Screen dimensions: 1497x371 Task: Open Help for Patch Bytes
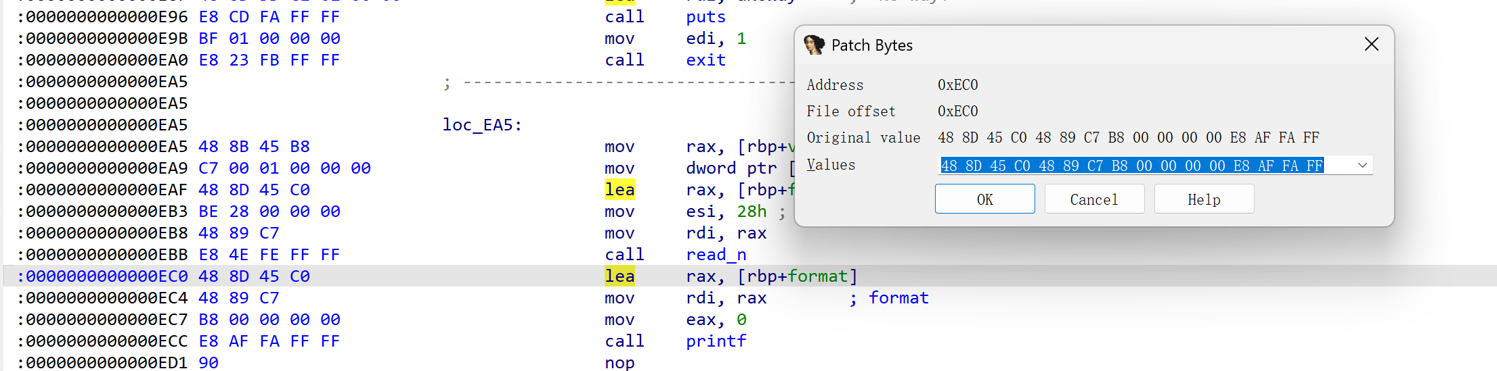point(1203,199)
